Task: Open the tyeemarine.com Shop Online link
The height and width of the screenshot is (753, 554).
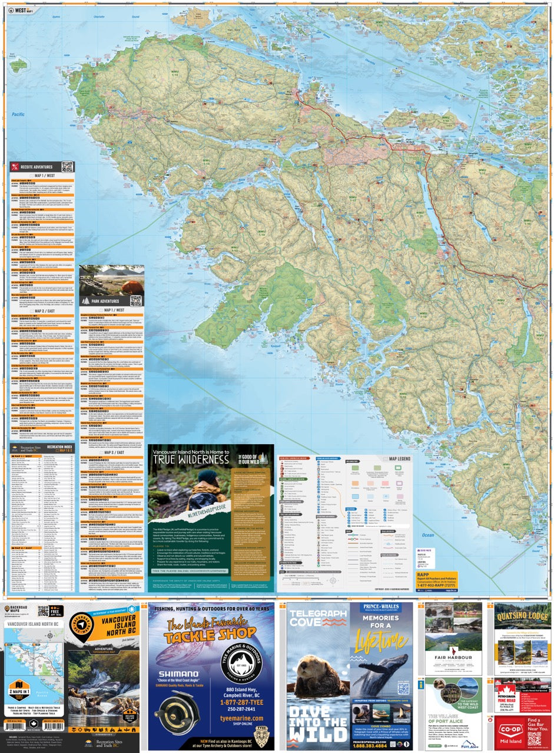Action: [241, 719]
